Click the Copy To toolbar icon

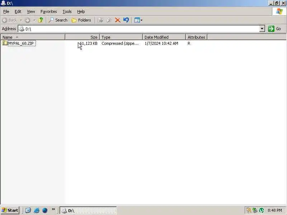click(109, 20)
